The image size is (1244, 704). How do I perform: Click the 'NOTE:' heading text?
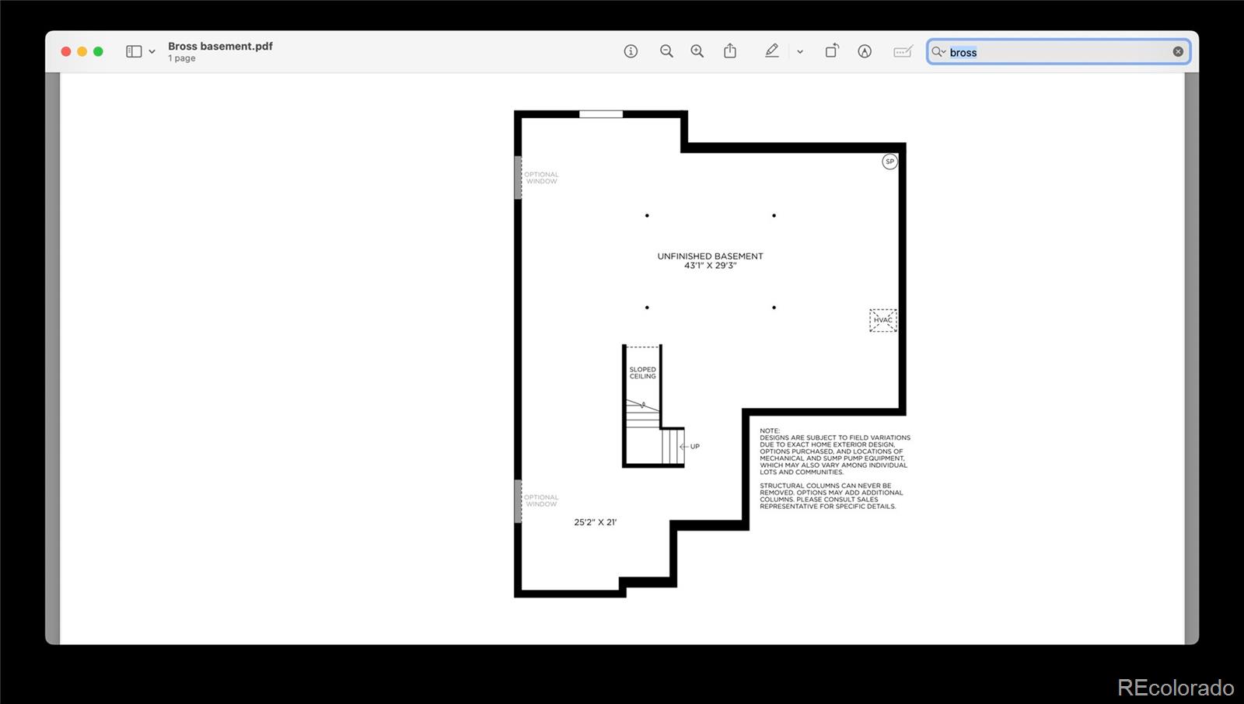(770, 430)
